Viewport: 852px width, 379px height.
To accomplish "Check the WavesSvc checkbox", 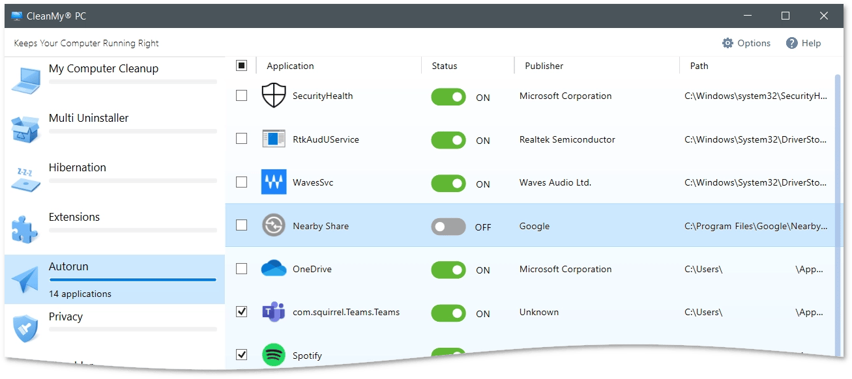I will click(242, 182).
